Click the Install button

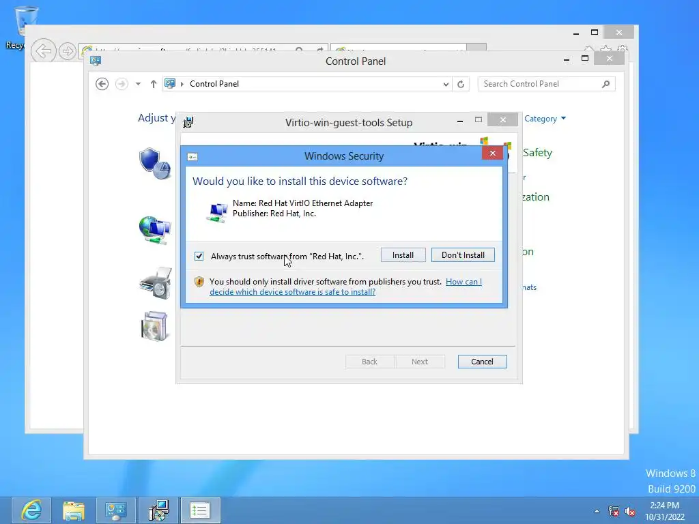pos(403,255)
